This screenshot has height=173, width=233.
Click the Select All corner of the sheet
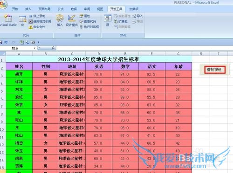(x=3, y=54)
